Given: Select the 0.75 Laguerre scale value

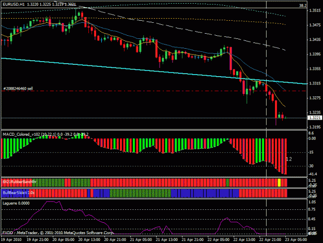Looking at the screenshot, I should coord(312,209).
